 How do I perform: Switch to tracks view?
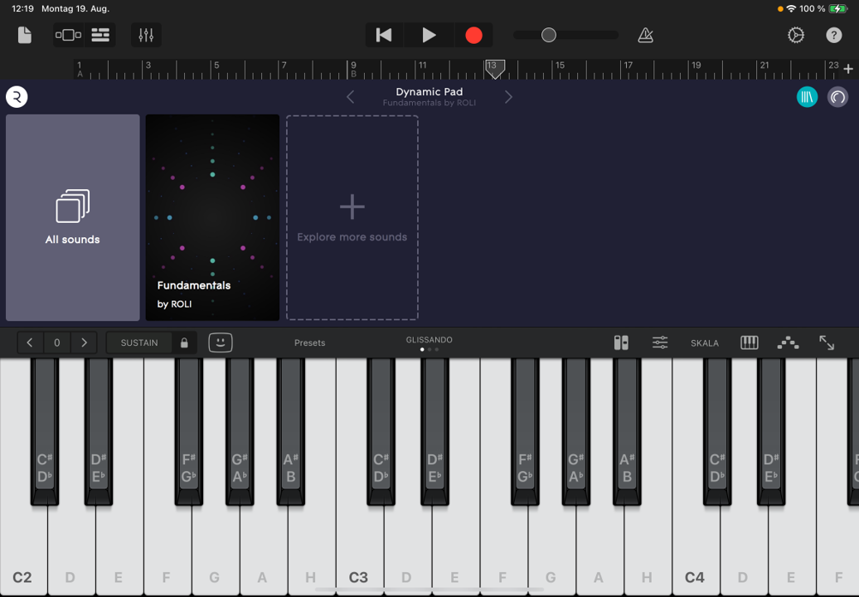click(99, 35)
